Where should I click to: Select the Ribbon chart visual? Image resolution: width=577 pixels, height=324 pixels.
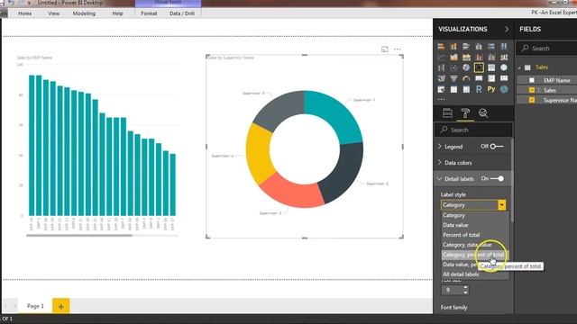pos(504,57)
